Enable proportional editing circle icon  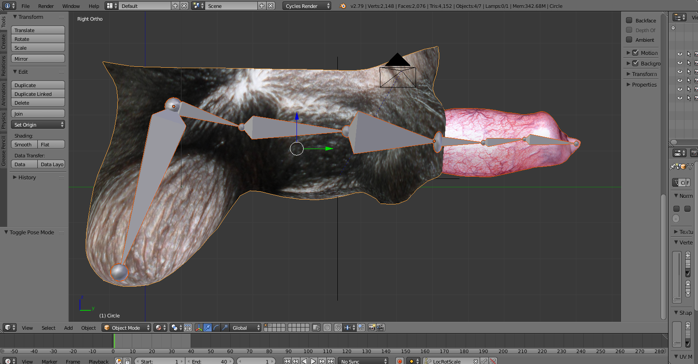click(327, 328)
